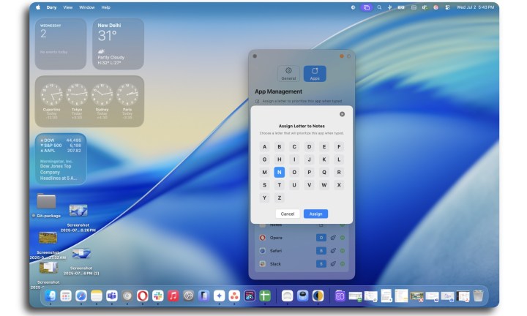The image size is (527, 316).
Task: Launch Opera from the dock
Action: tap(143, 296)
